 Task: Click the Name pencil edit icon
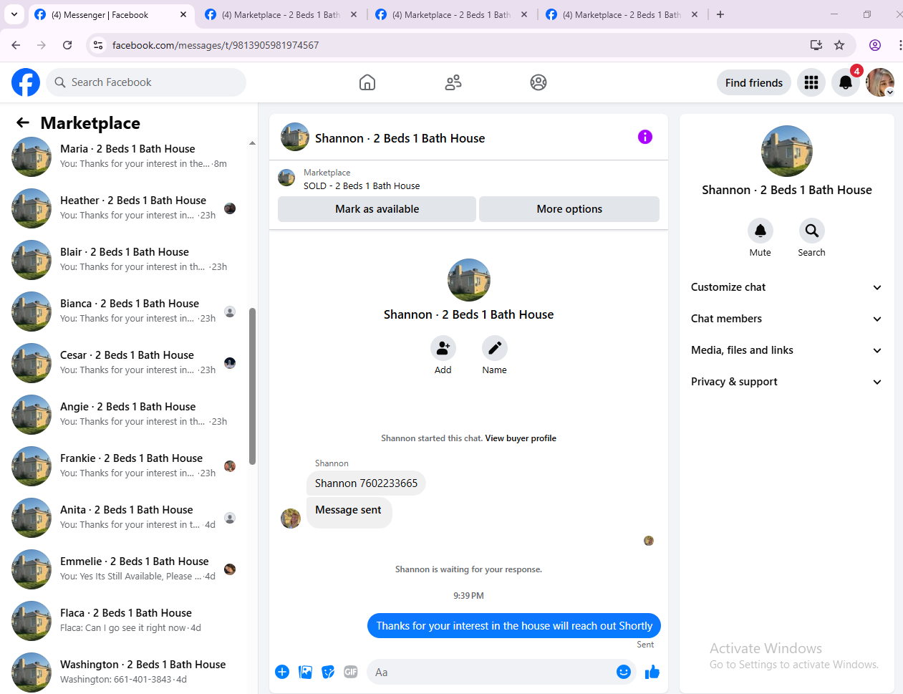pos(495,348)
